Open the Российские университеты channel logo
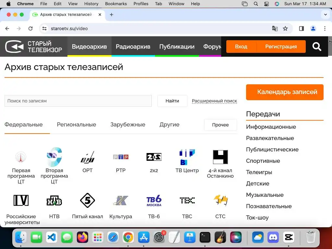 (x=21, y=200)
